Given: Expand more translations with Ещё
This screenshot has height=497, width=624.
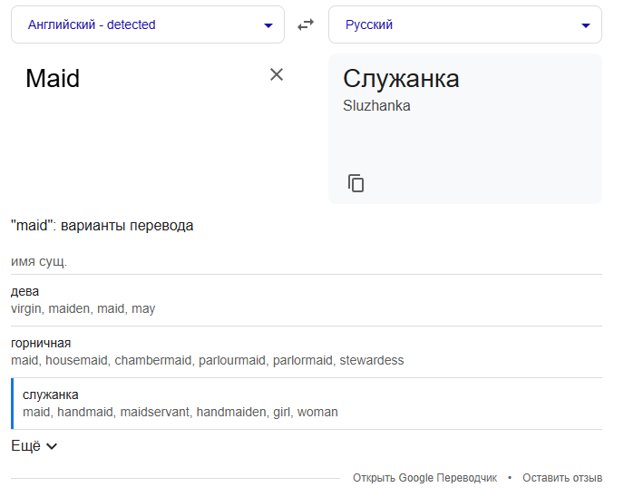Looking at the screenshot, I should (x=34, y=445).
